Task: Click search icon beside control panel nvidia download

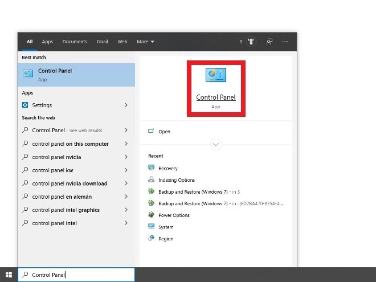Action: click(x=25, y=183)
